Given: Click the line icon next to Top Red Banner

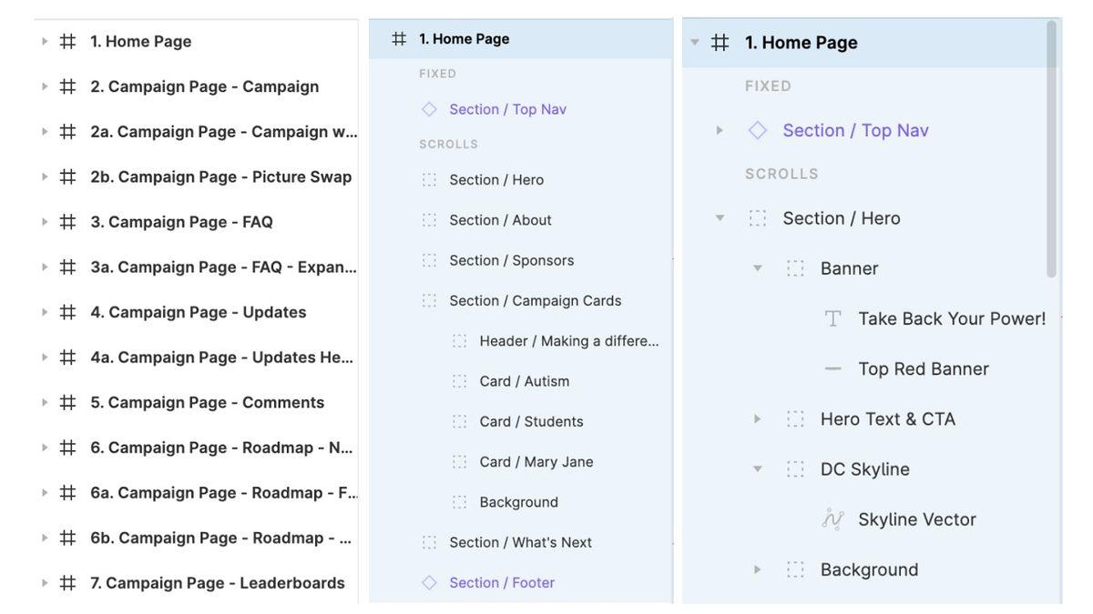Looking at the screenshot, I should click(833, 368).
